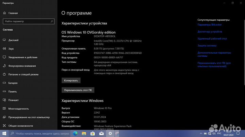This screenshot has height=137, width=245.
Task: Click the battery icon in system tray
Action: pos(206,134)
